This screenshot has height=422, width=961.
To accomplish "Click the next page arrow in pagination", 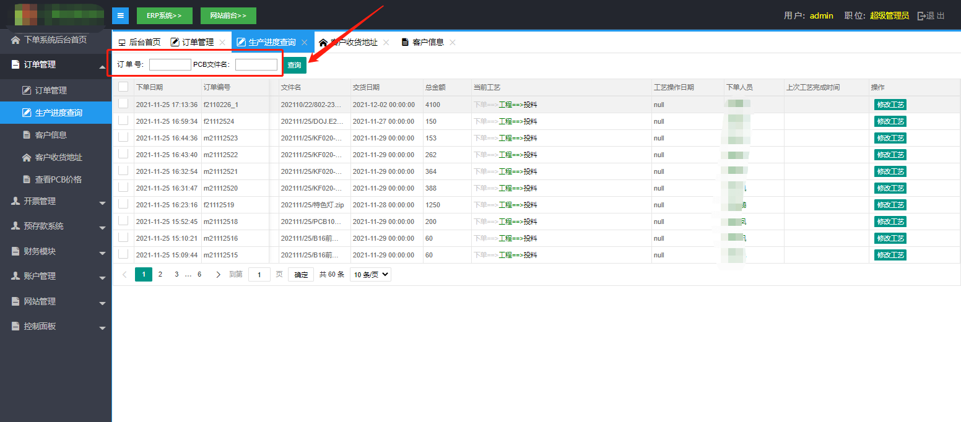I will point(218,275).
